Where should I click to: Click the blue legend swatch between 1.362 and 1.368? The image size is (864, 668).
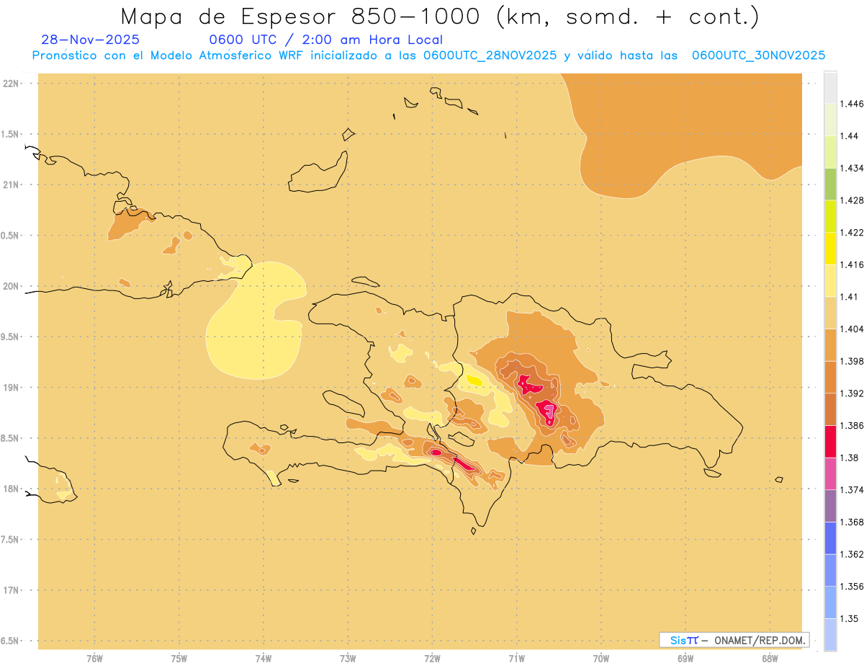(830, 538)
